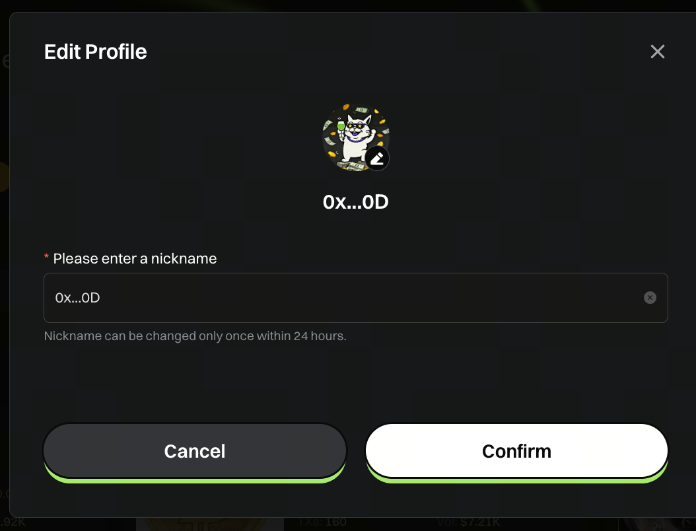The image size is (696, 531).
Task: Click the dimmed Vol: $7.21K text
Action: click(468, 522)
